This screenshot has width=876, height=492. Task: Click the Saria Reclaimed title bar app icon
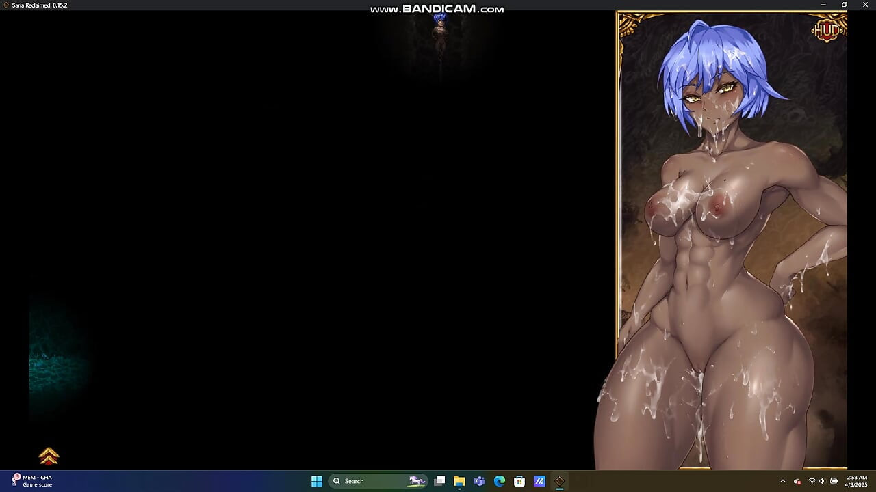click(x=6, y=5)
